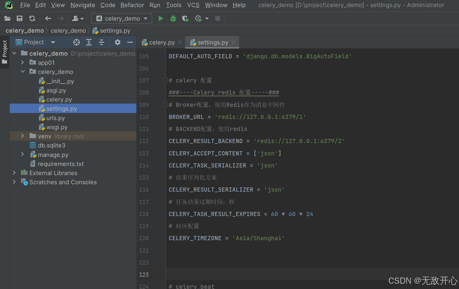Click the Reload from Disk icon

32,19
